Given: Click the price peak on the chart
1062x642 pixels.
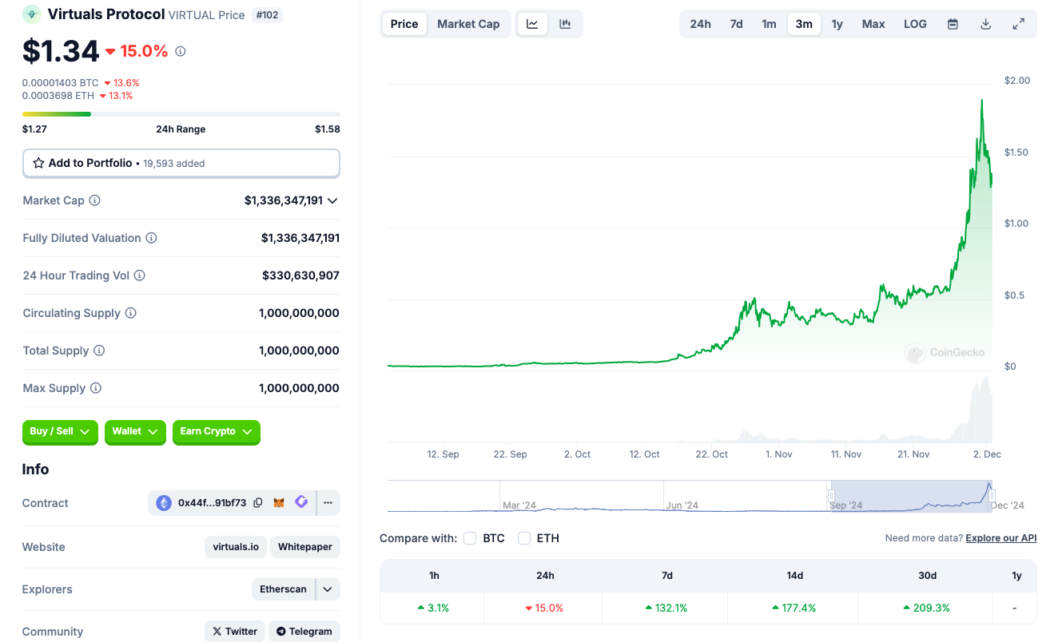Looking at the screenshot, I should coord(981,101).
